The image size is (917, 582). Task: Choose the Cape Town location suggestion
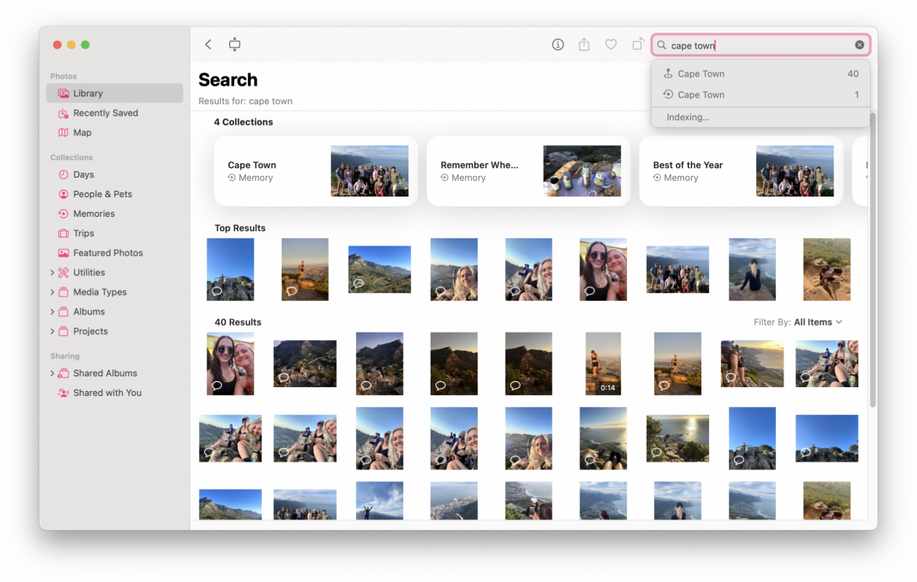click(x=701, y=73)
